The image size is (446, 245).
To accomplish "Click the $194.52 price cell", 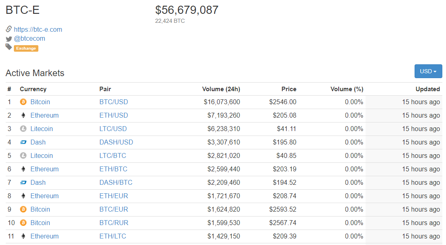I will [x=284, y=182].
